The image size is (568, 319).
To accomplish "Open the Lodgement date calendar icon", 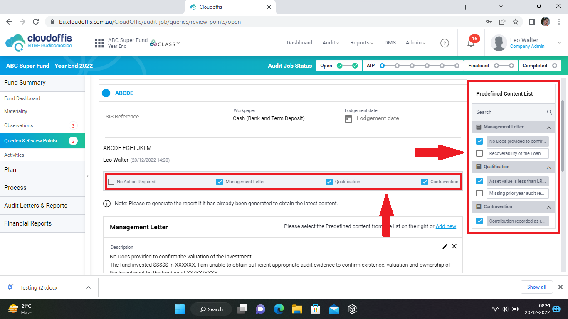I will coord(348,119).
